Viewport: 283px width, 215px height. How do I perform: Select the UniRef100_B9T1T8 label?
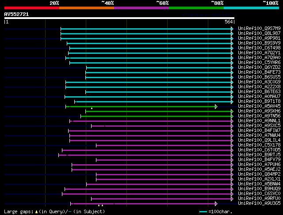[x=259, y=102]
